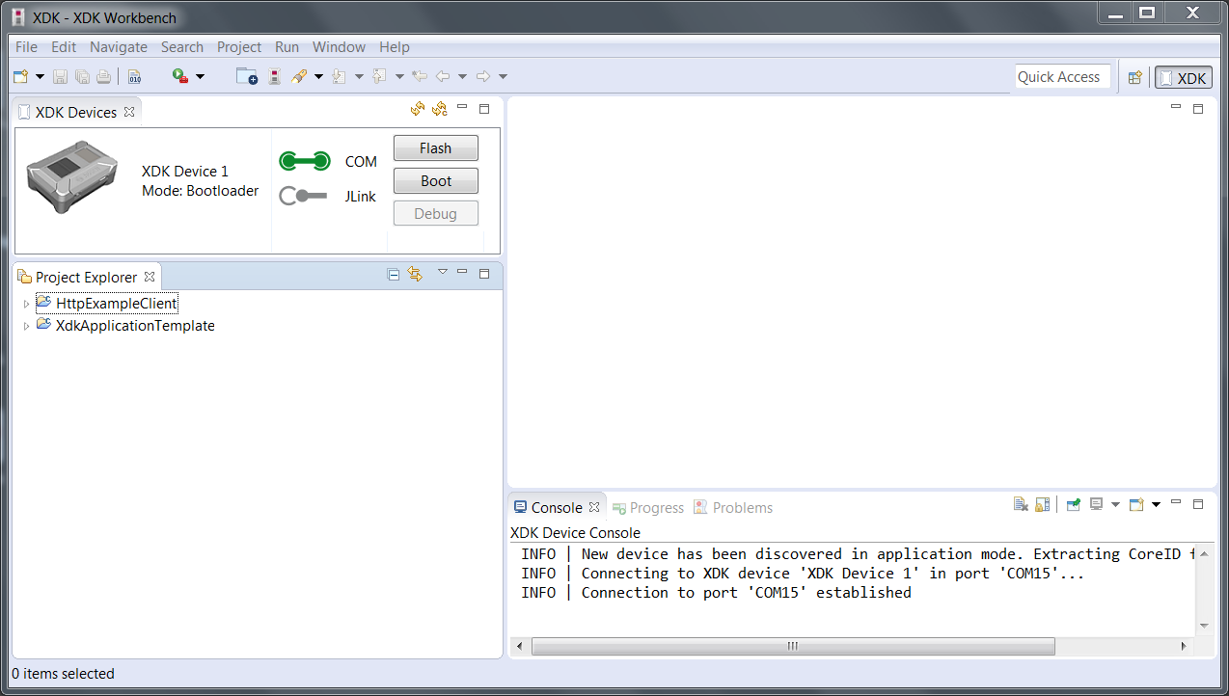Screen dimensions: 1229x696
Task: Toggle the JLink connection switch
Action: 304,196
